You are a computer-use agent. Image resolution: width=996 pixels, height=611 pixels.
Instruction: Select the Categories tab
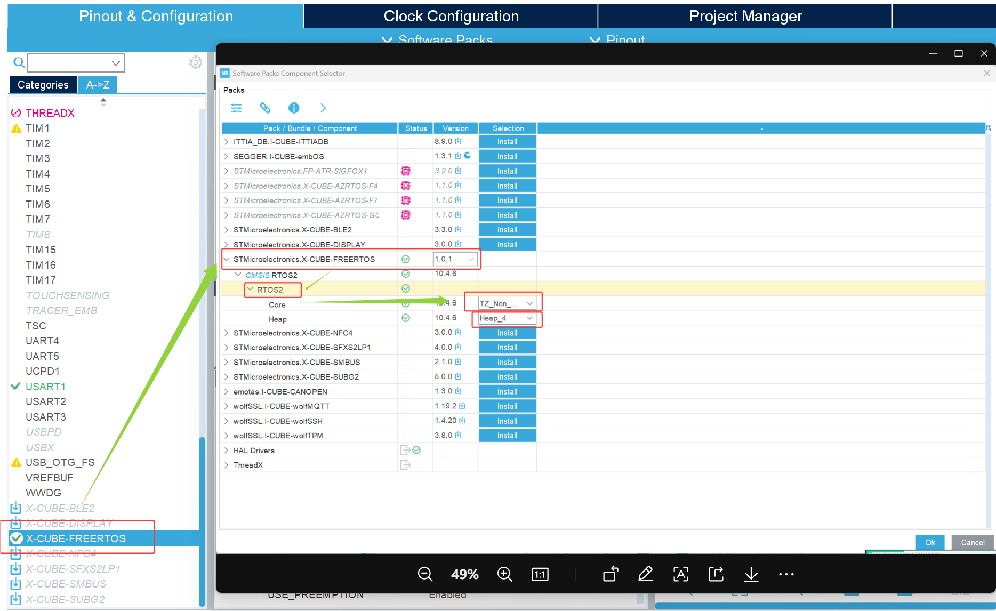(43, 85)
